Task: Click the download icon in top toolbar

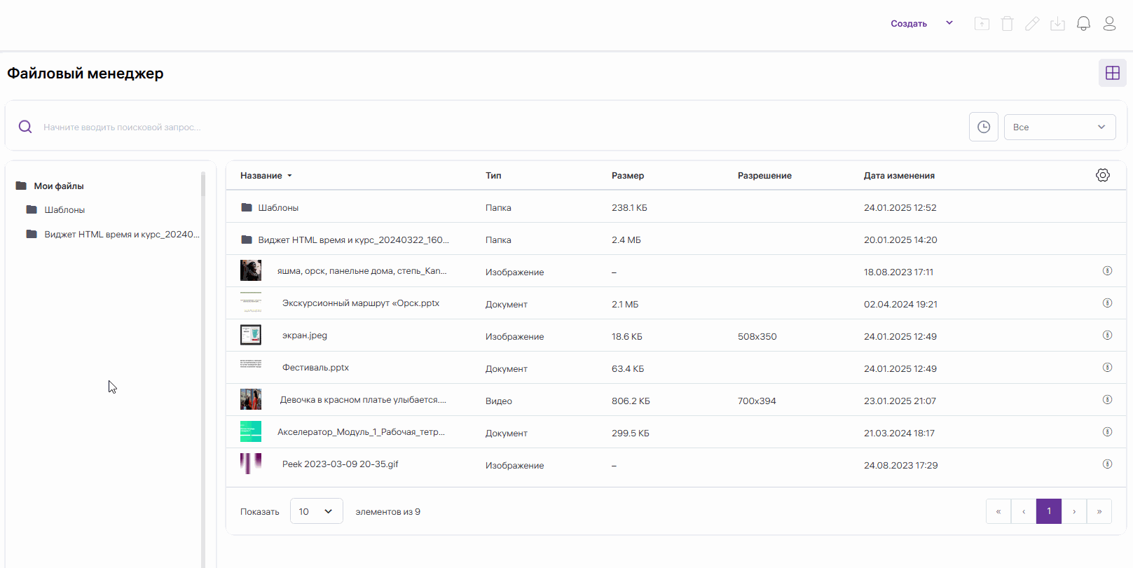Action: click(1057, 24)
